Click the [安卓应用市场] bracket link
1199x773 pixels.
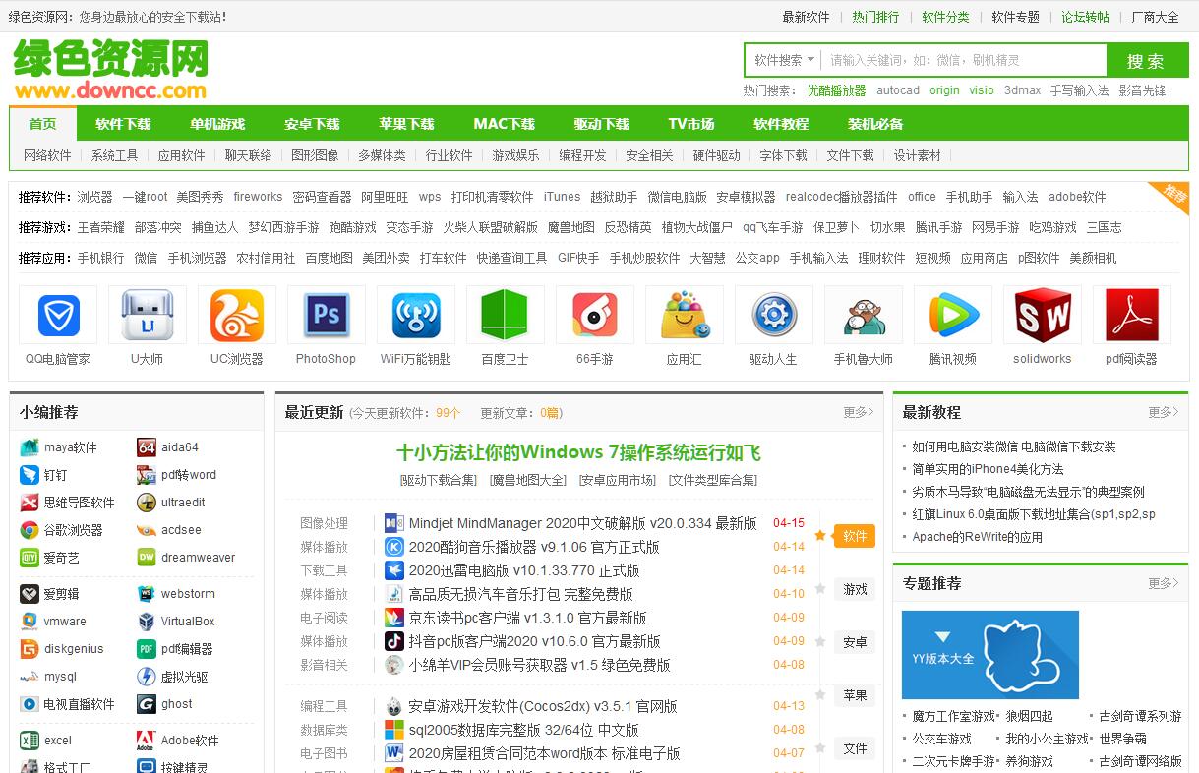coord(618,480)
